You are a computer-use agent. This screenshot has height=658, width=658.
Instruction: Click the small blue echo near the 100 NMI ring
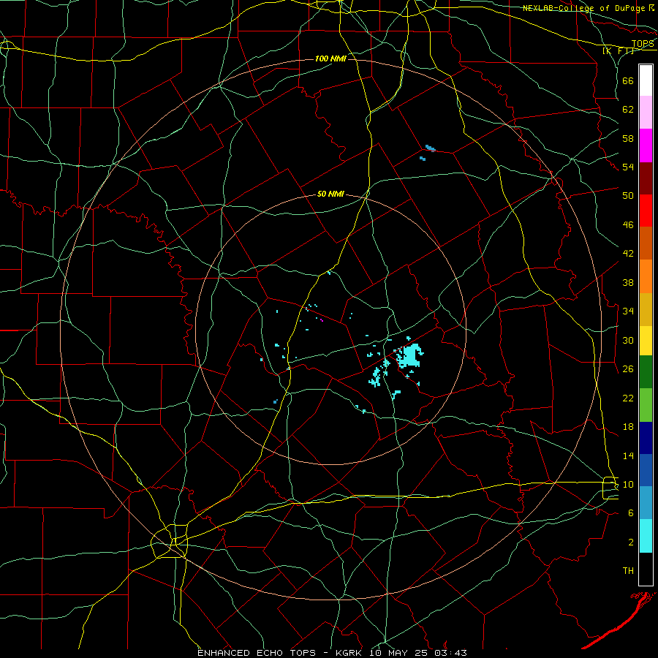click(x=431, y=148)
